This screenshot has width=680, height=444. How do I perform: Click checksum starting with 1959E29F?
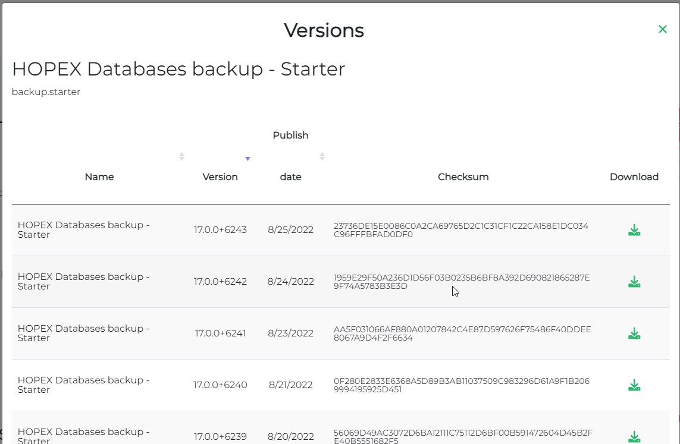[461, 282]
